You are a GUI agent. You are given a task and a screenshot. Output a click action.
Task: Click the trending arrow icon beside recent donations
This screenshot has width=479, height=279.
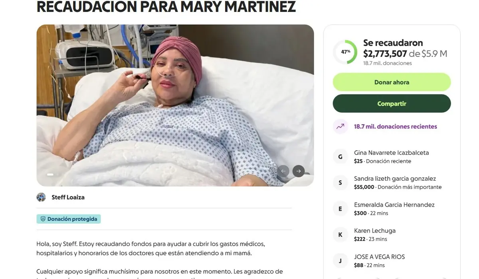pyautogui.click(x=340, y=127)
